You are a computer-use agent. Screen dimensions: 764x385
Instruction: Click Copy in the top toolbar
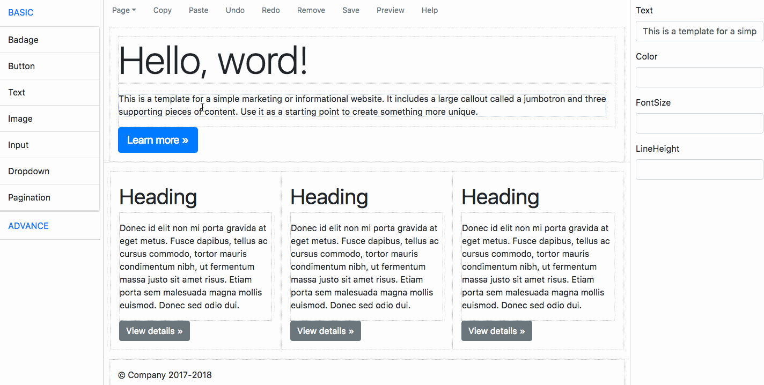[x=162, y=10]
